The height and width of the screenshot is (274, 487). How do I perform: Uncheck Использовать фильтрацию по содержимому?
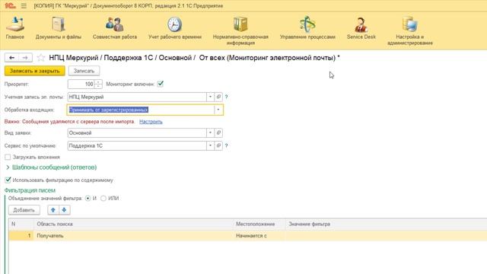point(8,180)
